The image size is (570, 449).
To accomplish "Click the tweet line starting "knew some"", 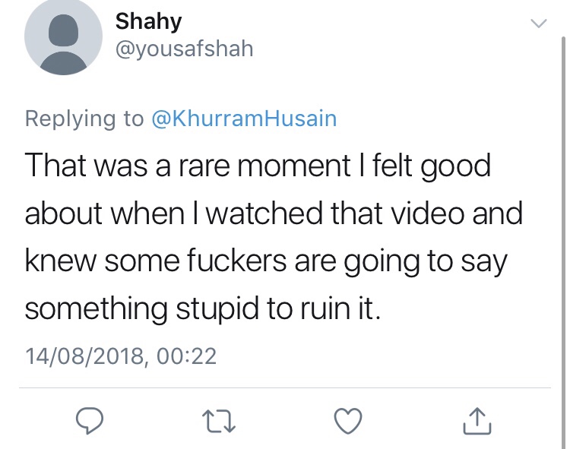I will [266, 261].
